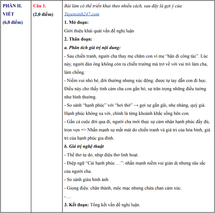This screenshot has height=213, width=215.
Task: Click the "b. Giá trị nghệ thuật" heading
Action: 84,146
